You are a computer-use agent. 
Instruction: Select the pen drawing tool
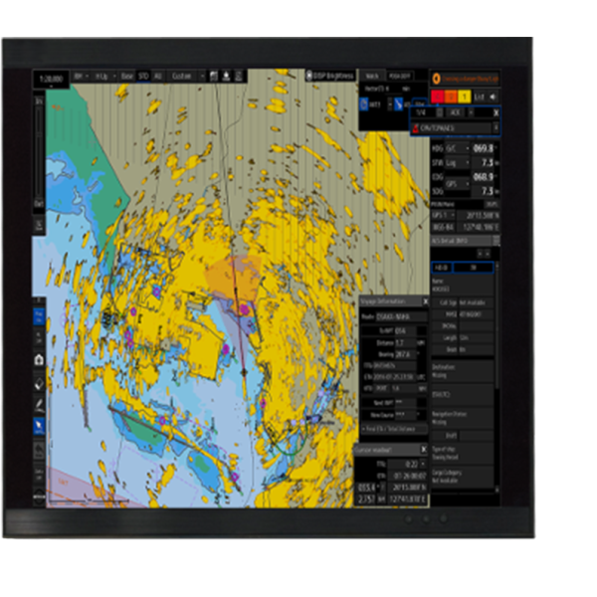(39, 405)
